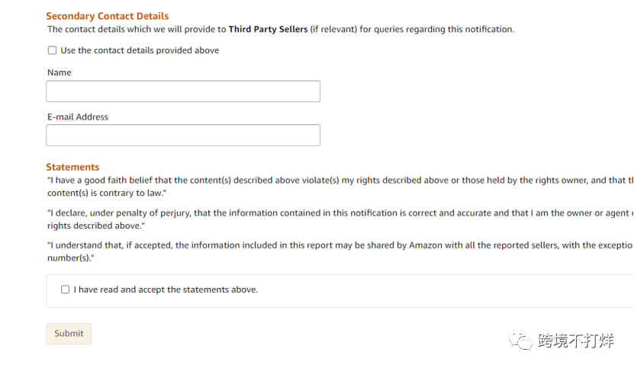Click the 'I understand that, if accepted' statement
The image size is (634, 368).
(x=336, y=245)
